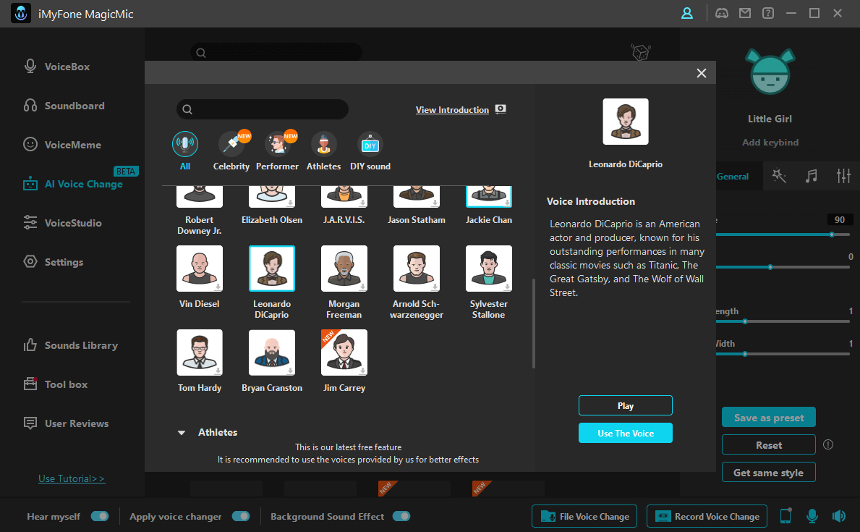The width and height of the screenshot is (860, 532).
Task: Choose the Morgan Freeman voice
Action: (344, 269)
